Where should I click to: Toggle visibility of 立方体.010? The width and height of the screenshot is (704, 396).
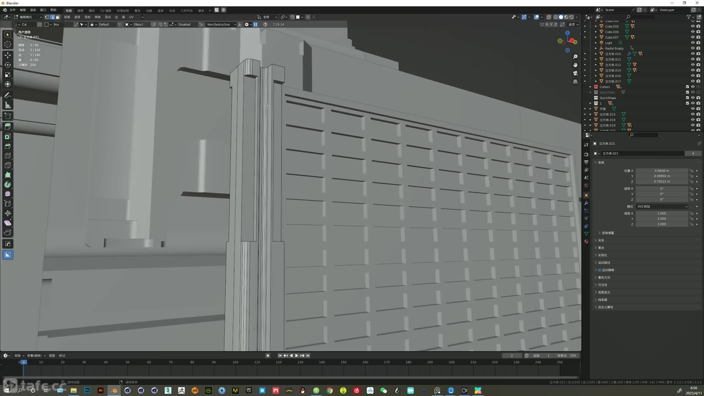693,54
